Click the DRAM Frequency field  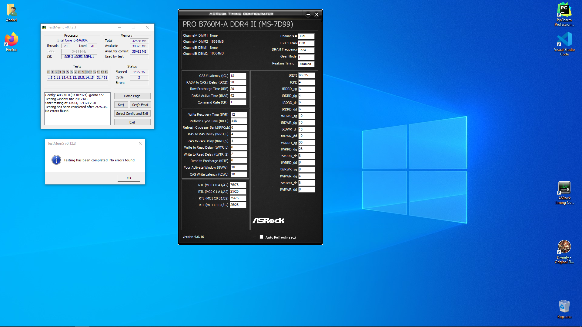click(306, 50)
